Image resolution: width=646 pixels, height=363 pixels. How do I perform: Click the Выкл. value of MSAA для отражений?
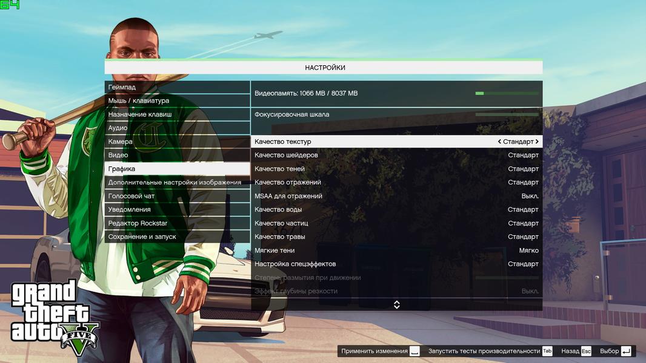tap(530, 196)
